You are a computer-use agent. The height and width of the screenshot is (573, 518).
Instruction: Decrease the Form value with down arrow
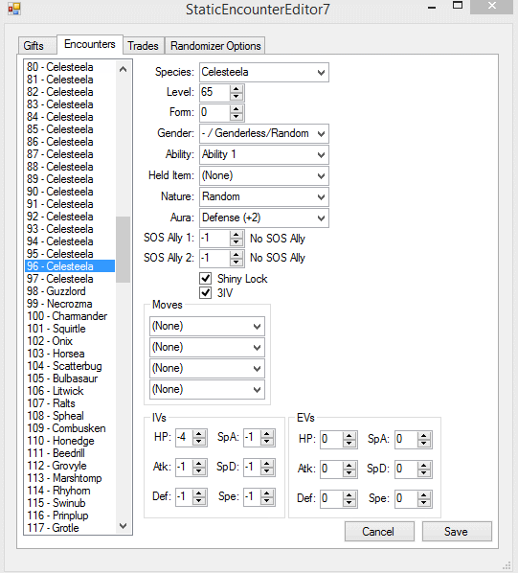tap(236, 117)
